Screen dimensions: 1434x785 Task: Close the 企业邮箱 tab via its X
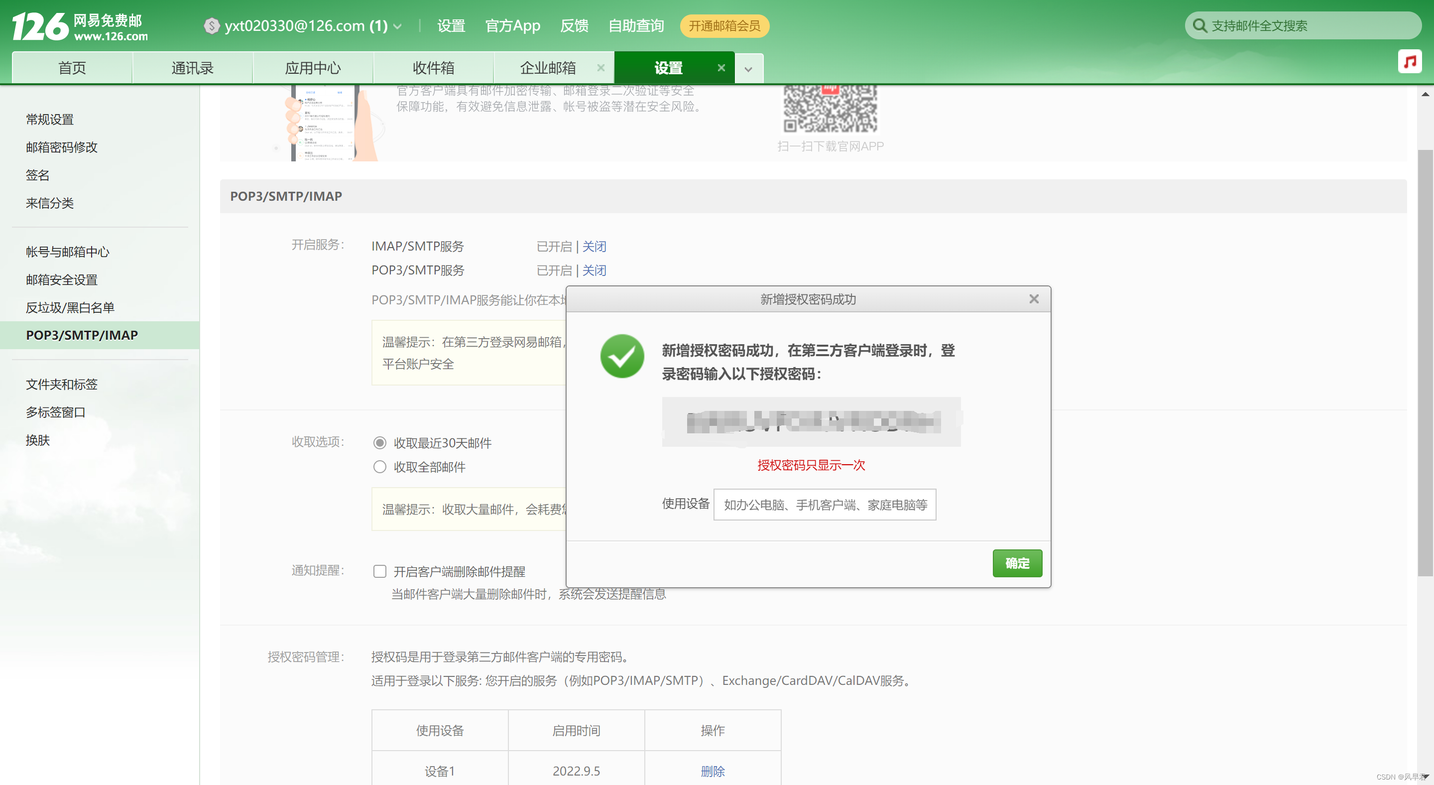point(600,68)
